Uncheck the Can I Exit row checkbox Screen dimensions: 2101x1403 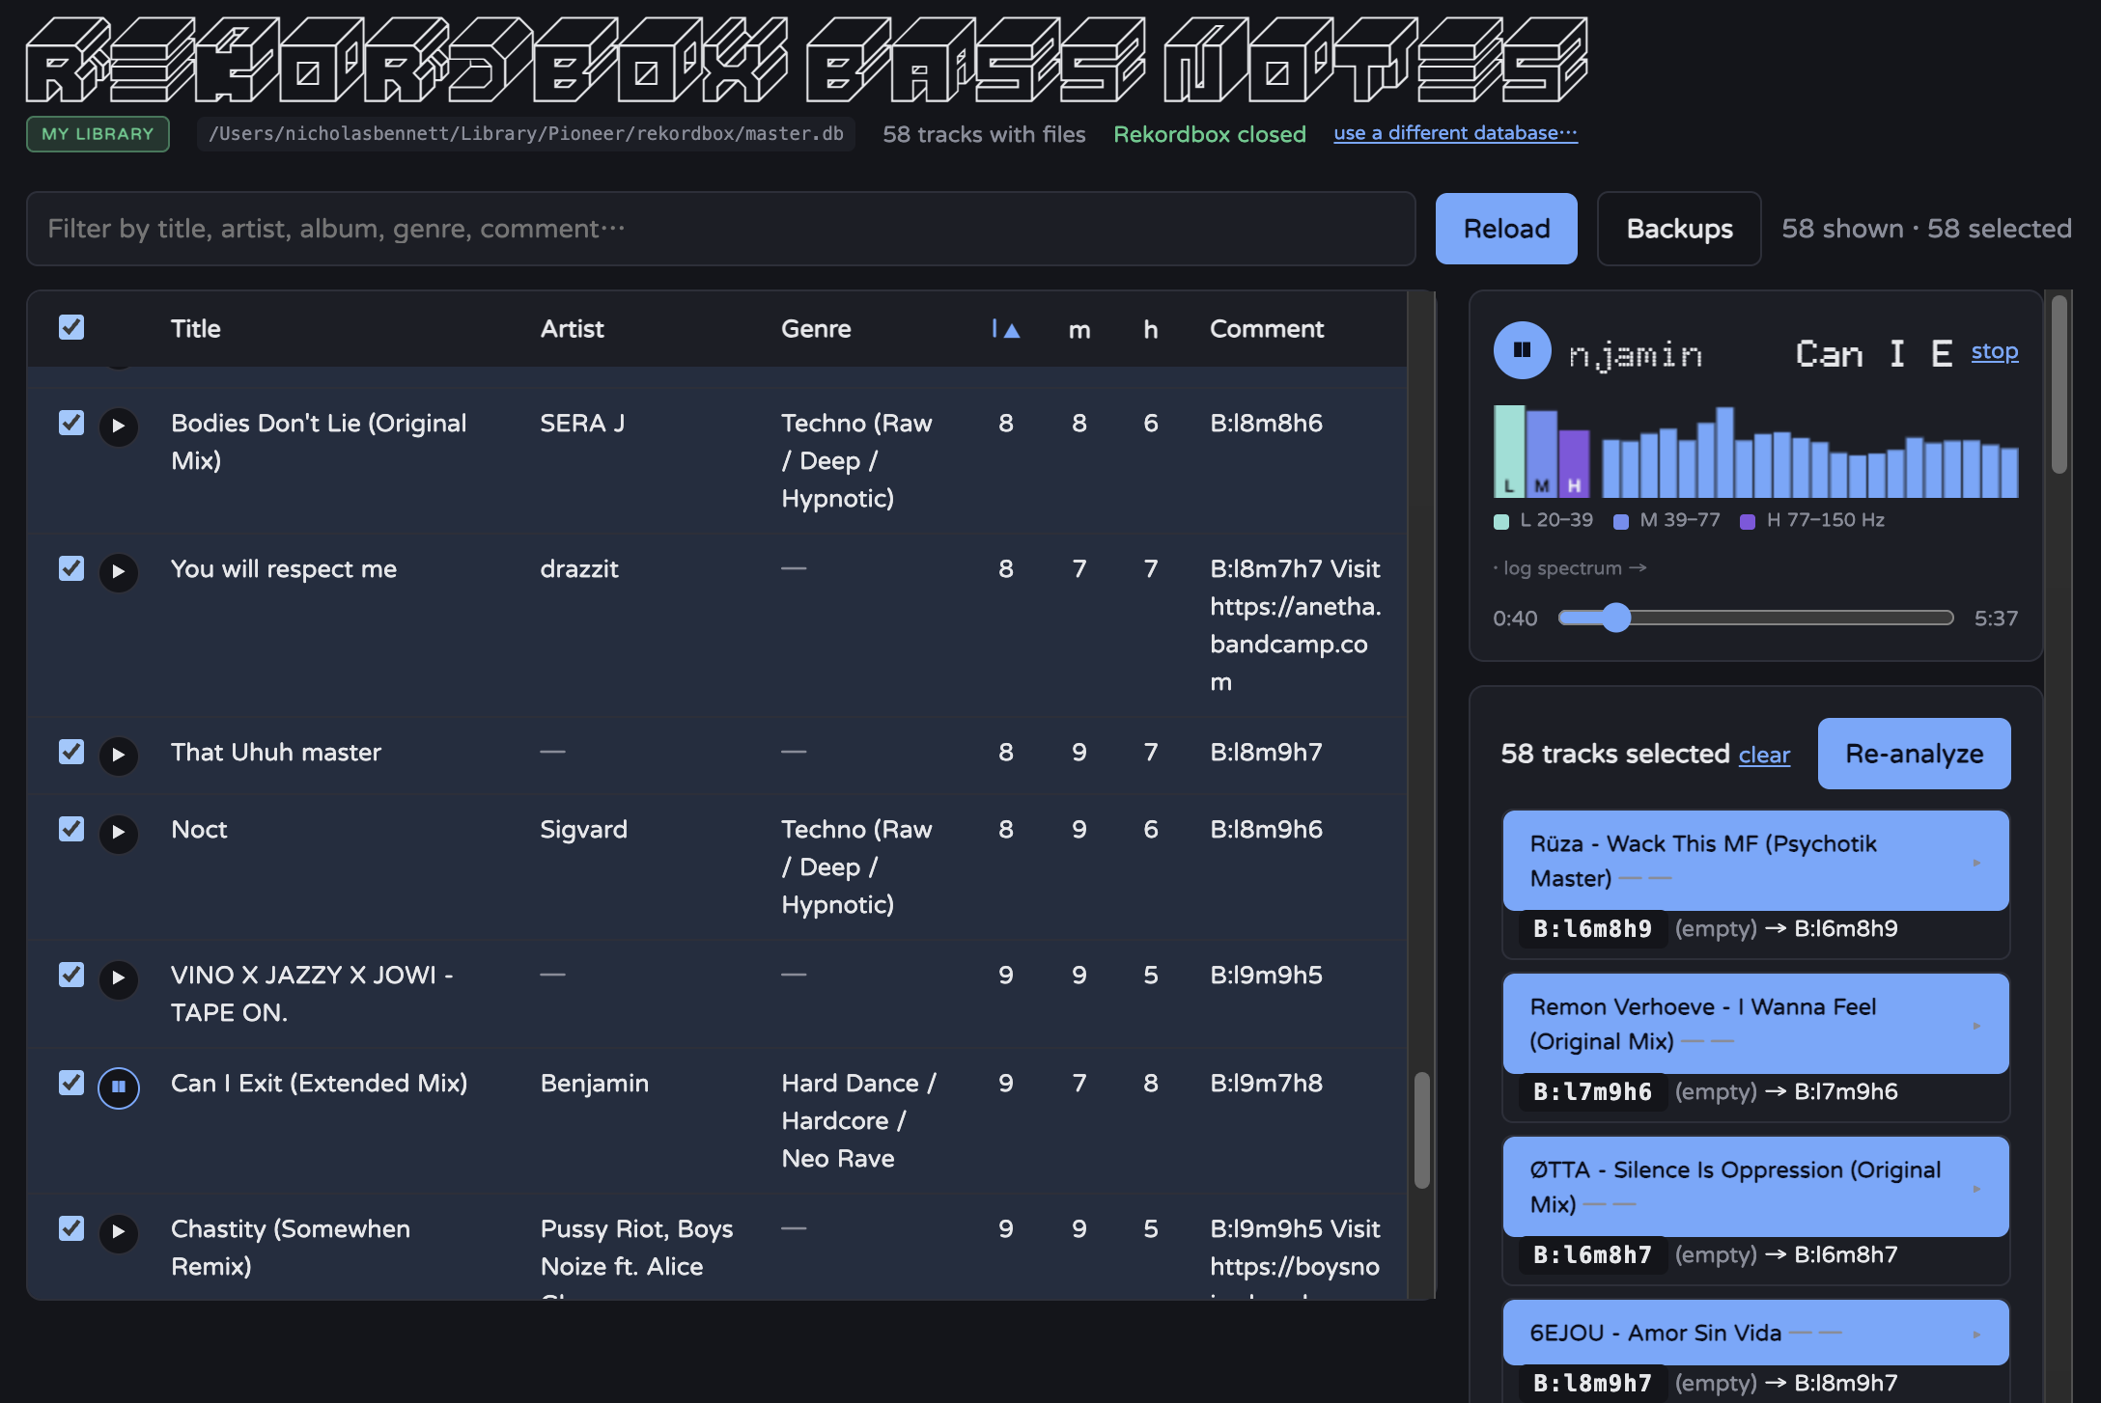point(71,1083)
